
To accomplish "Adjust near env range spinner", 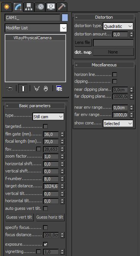I will click(132, 108).
